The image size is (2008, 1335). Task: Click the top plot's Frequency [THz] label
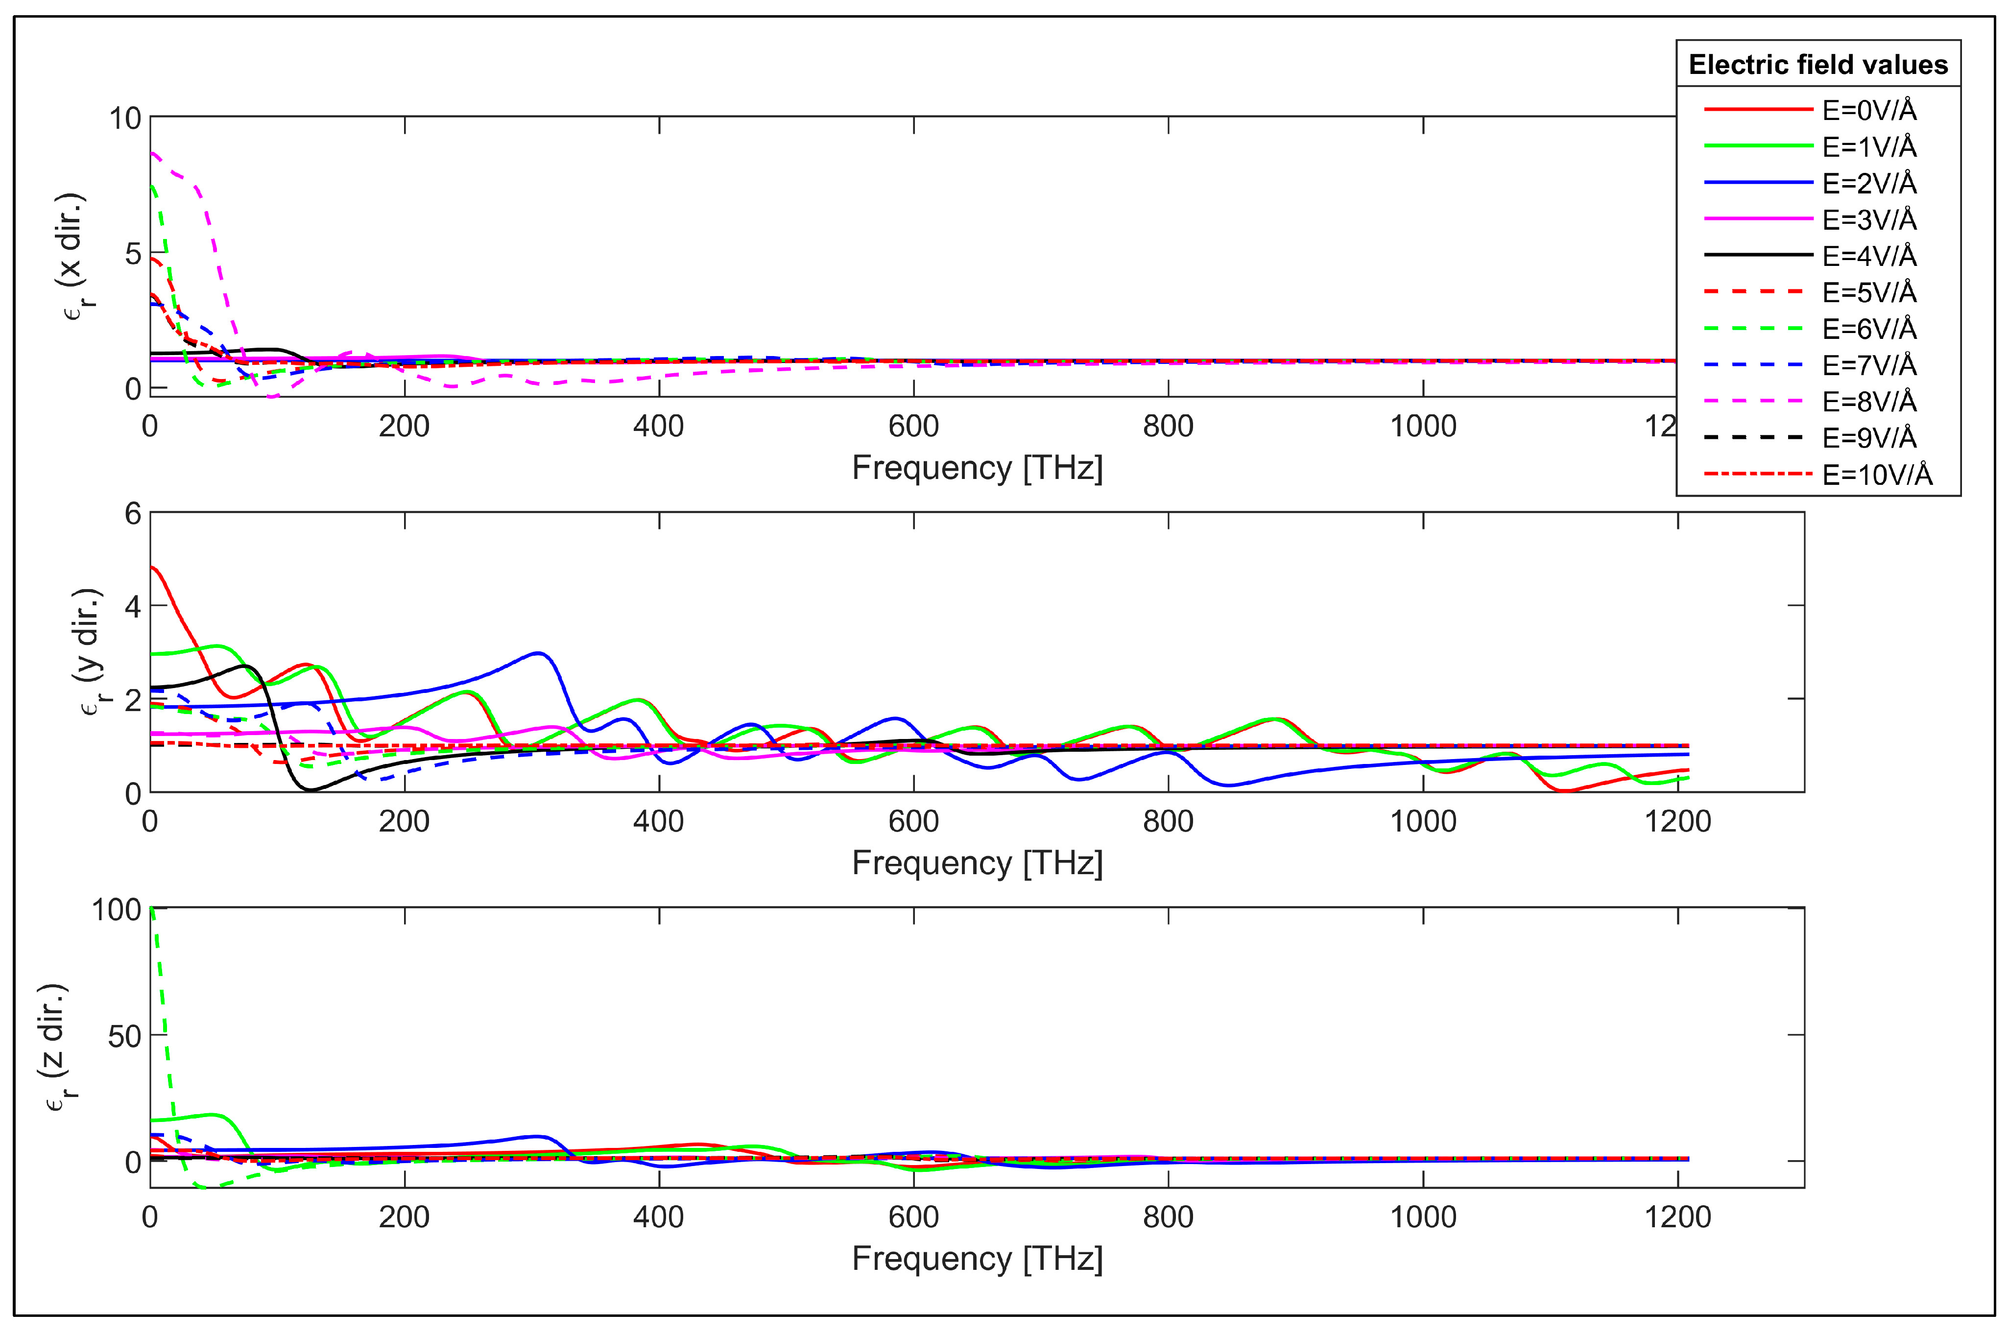(x=977, y=467)
